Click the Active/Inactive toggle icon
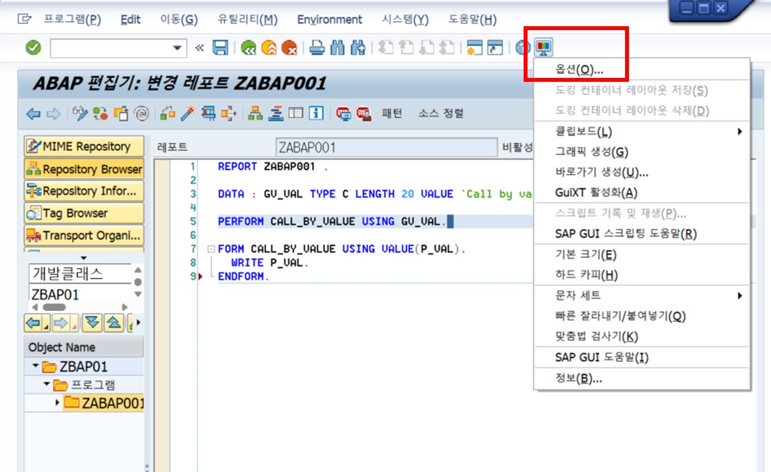 [100, 113]
